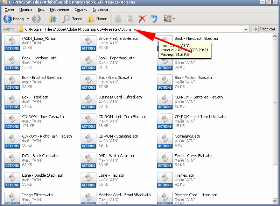Open the Избранное menu
Screen dimensions: 280x206
pos(59,9)
